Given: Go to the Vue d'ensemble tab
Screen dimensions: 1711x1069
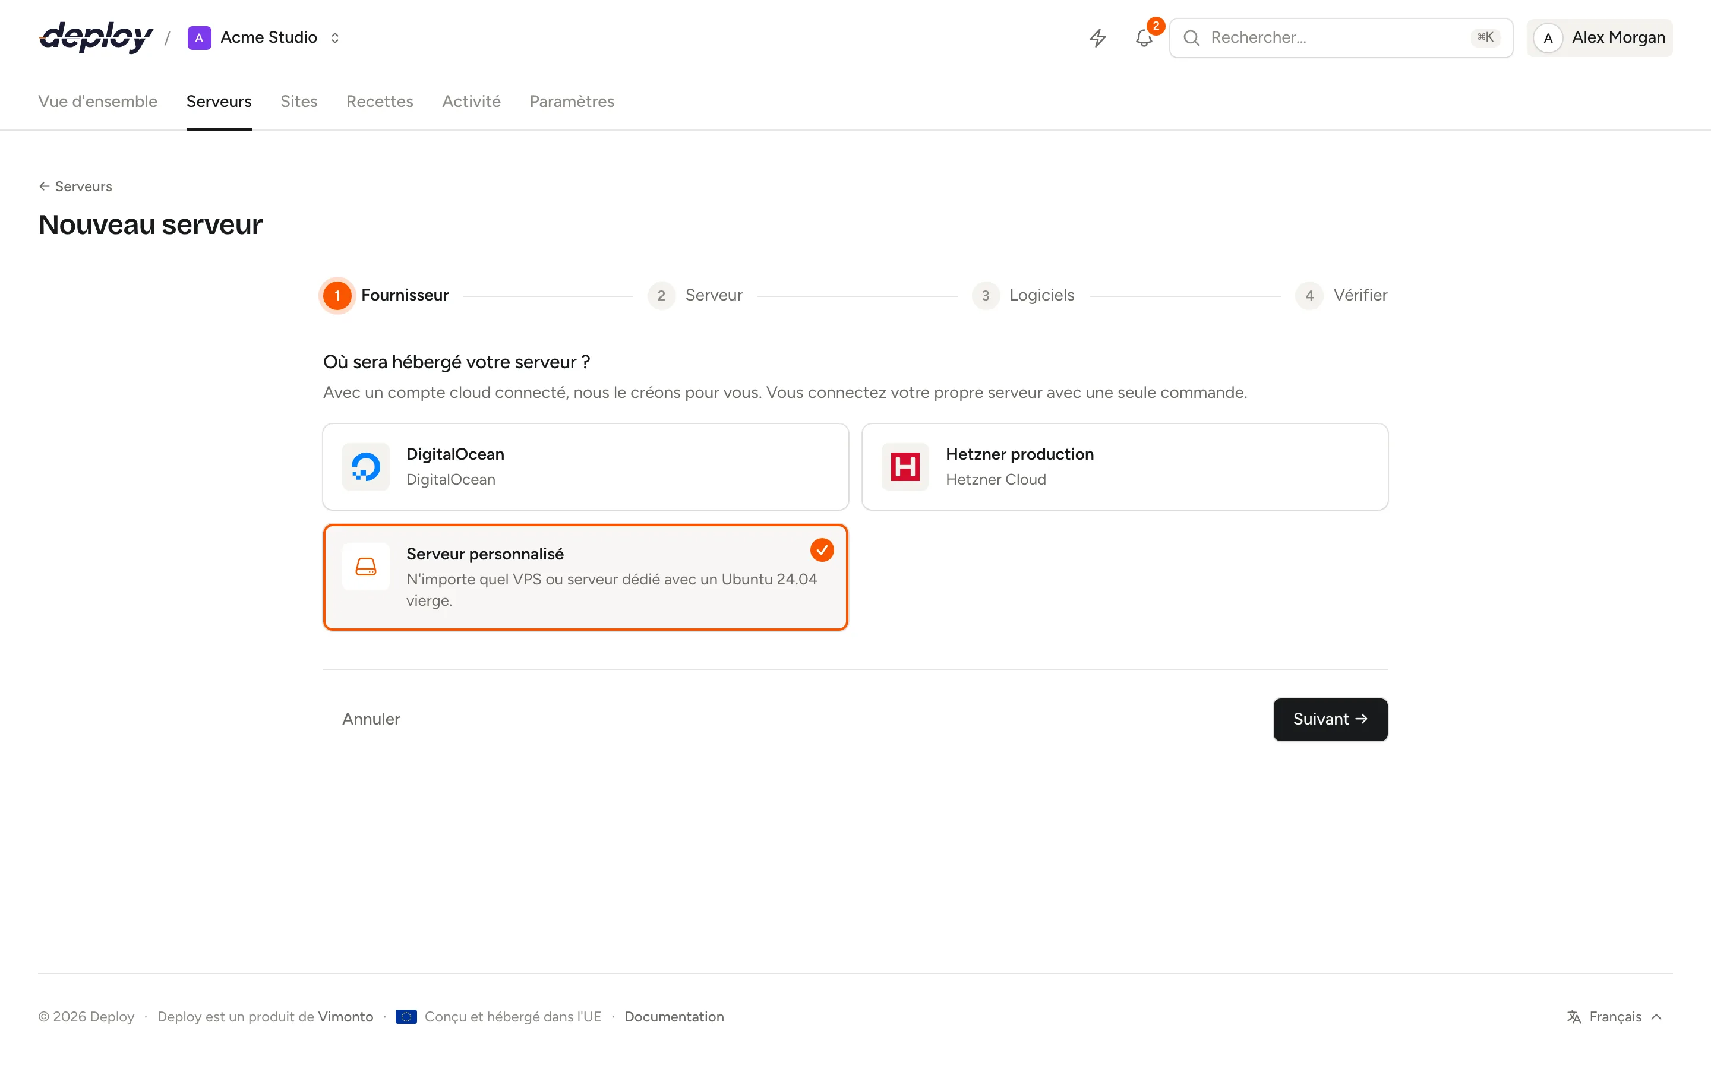Looking at the screenshot, I should point(97,101).
